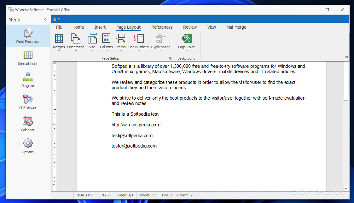Open the Word Processor module

click(28, 36)
